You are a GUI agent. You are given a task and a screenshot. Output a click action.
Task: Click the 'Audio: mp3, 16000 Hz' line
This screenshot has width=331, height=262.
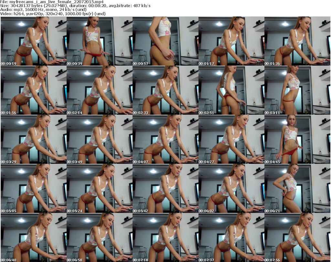click(43, 10)
